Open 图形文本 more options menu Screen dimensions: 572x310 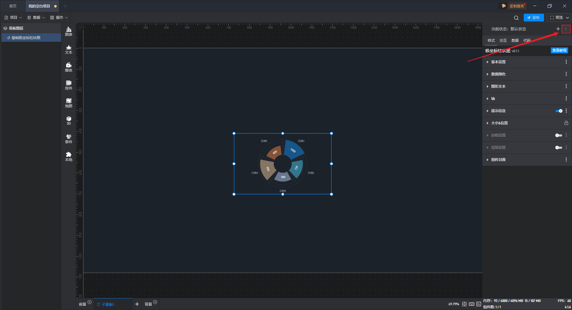click(566, 86)
